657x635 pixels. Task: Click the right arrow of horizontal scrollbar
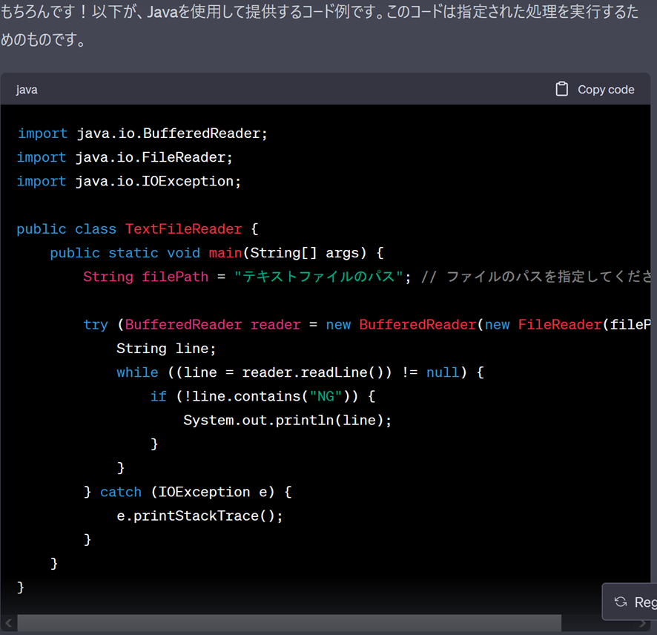pyautogui.click(x=643, y=623)
